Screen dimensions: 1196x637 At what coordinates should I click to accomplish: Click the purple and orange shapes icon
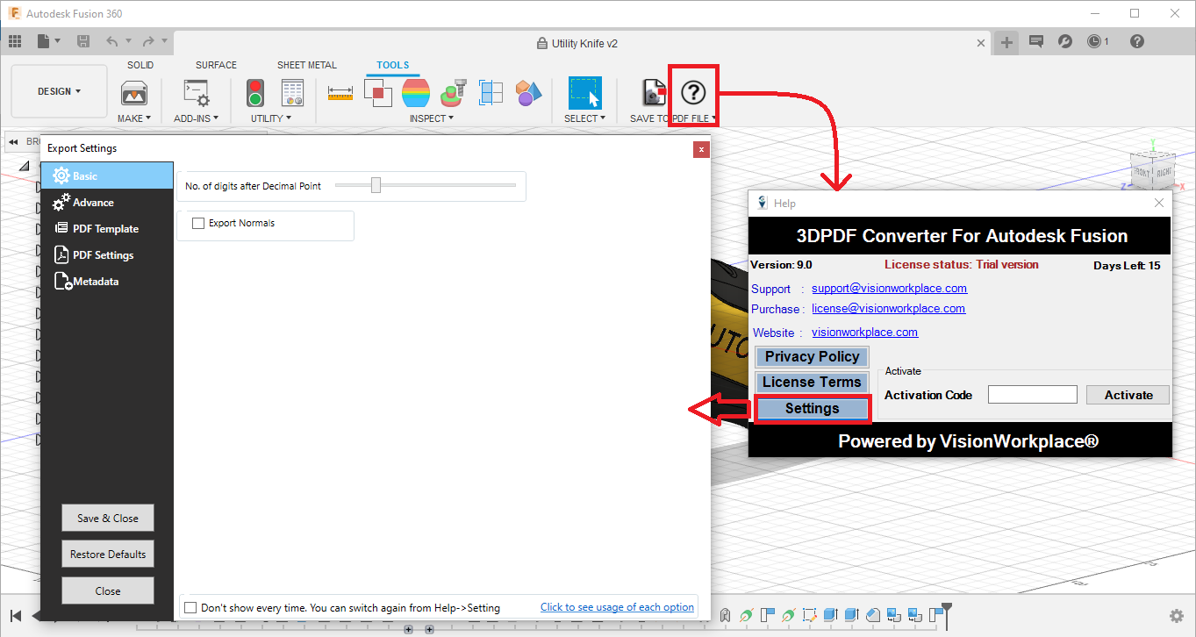click(x=528, y=93)
